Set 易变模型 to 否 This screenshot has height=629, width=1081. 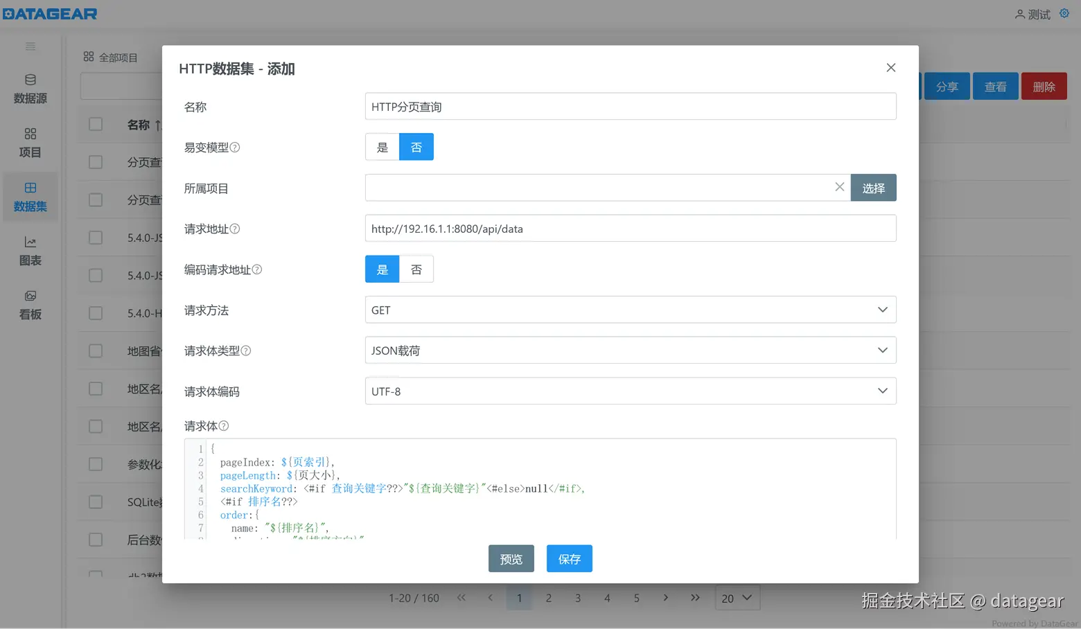pyautogui.click(x=416, y=147)
